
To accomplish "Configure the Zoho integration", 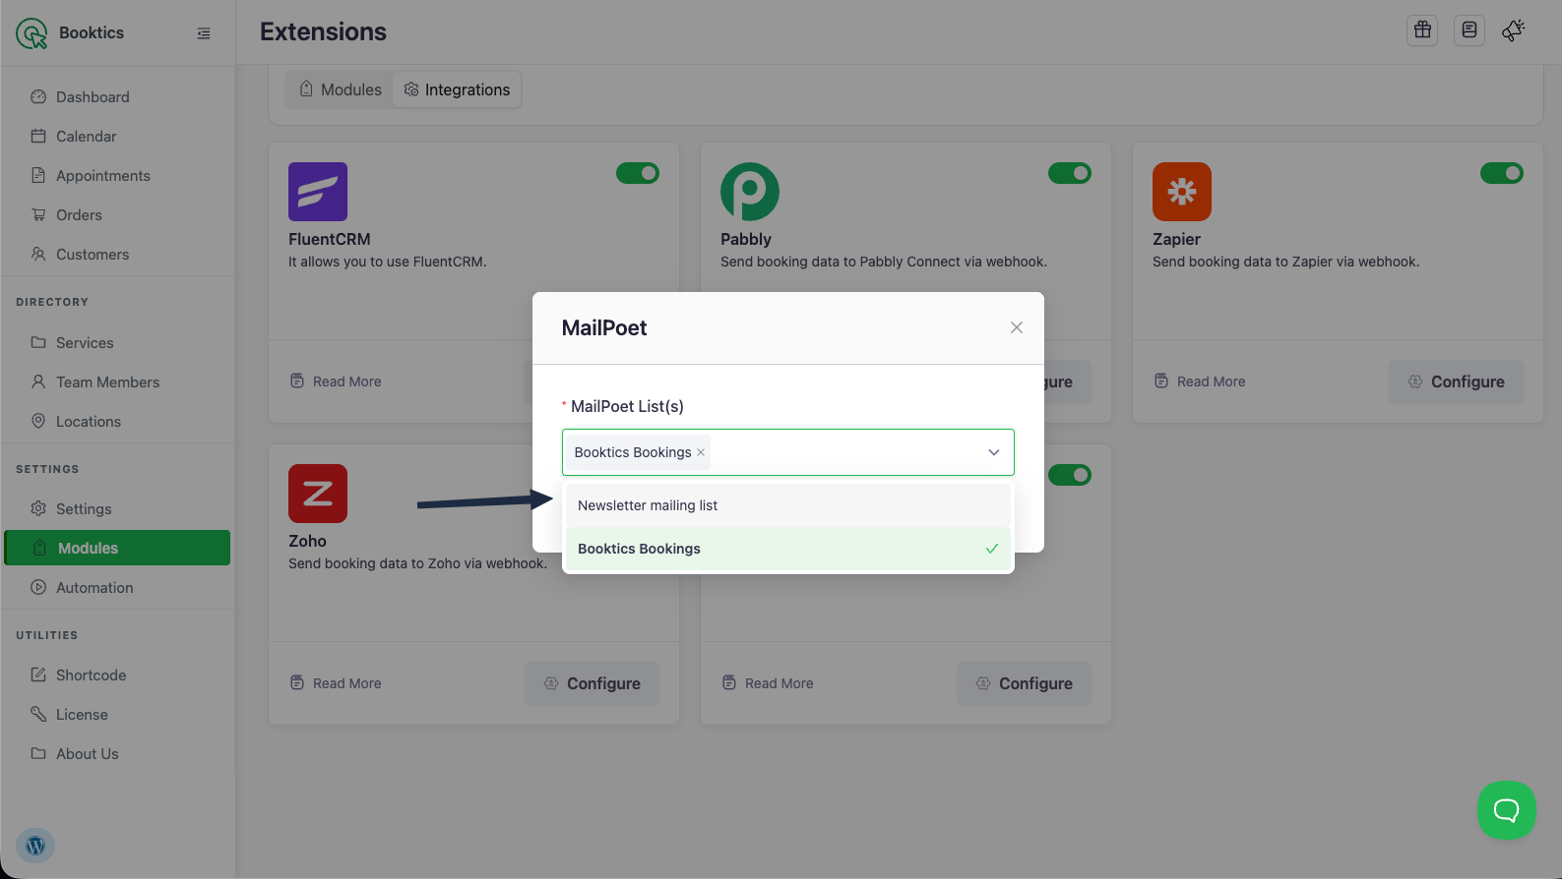I will 592,683.
